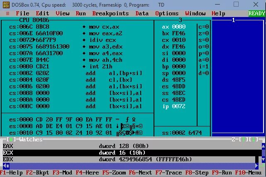Toggle the sign flag s=0

(204, 40)
